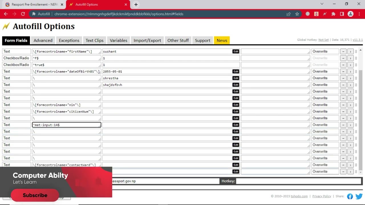Go to the Variables tab
365x205 pixels.
(x=119, y=40)
